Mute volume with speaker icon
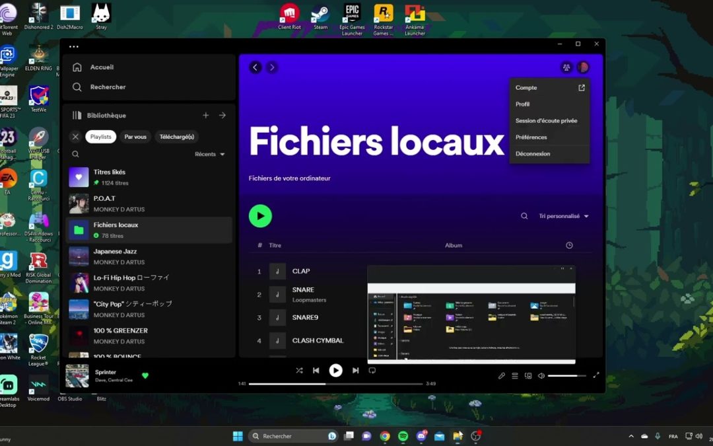This screenshot has height=446, width=713. pos(541,376)
